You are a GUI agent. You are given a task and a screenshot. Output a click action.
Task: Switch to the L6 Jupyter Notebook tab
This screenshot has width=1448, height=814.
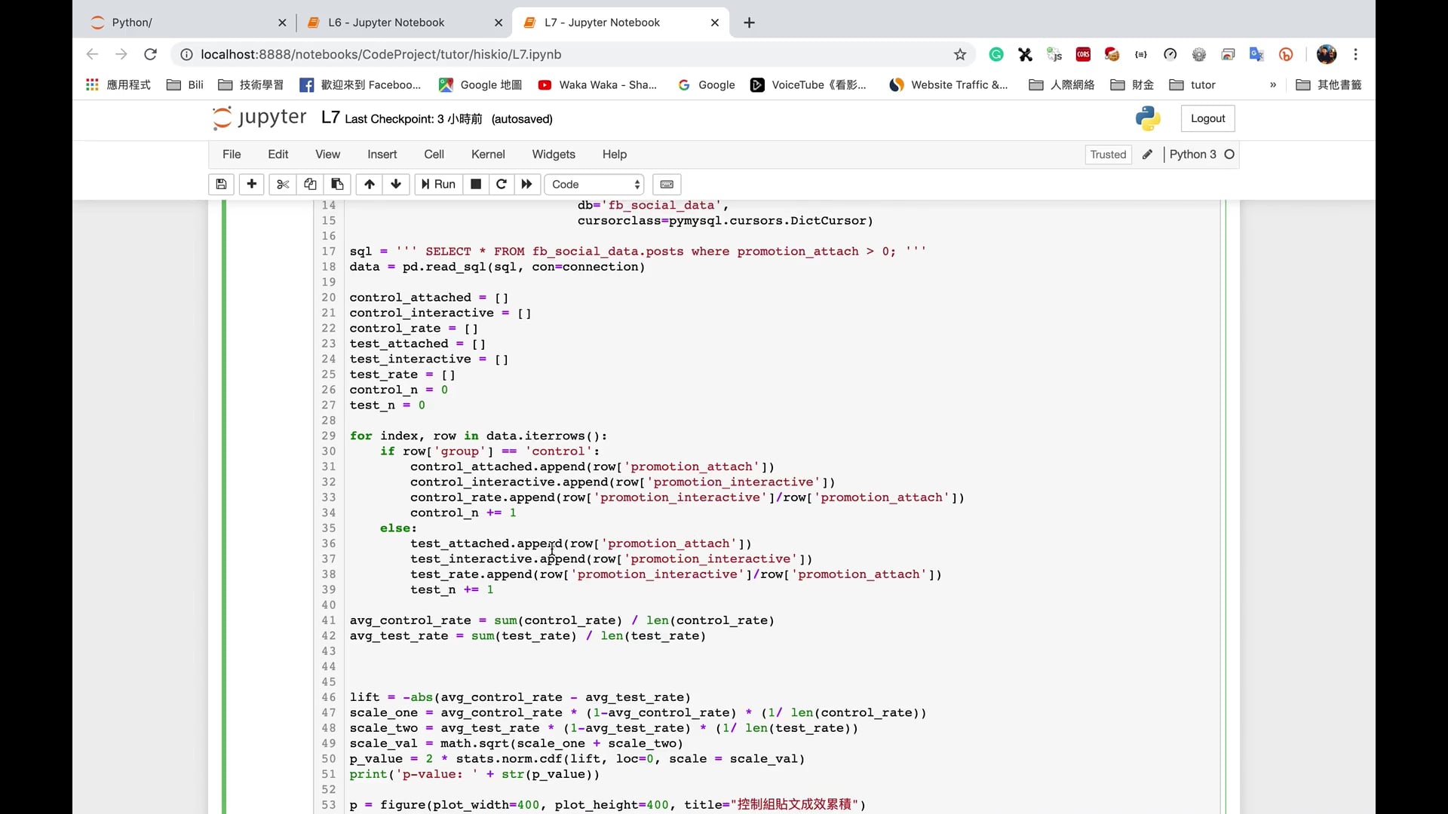pos(386,23)
